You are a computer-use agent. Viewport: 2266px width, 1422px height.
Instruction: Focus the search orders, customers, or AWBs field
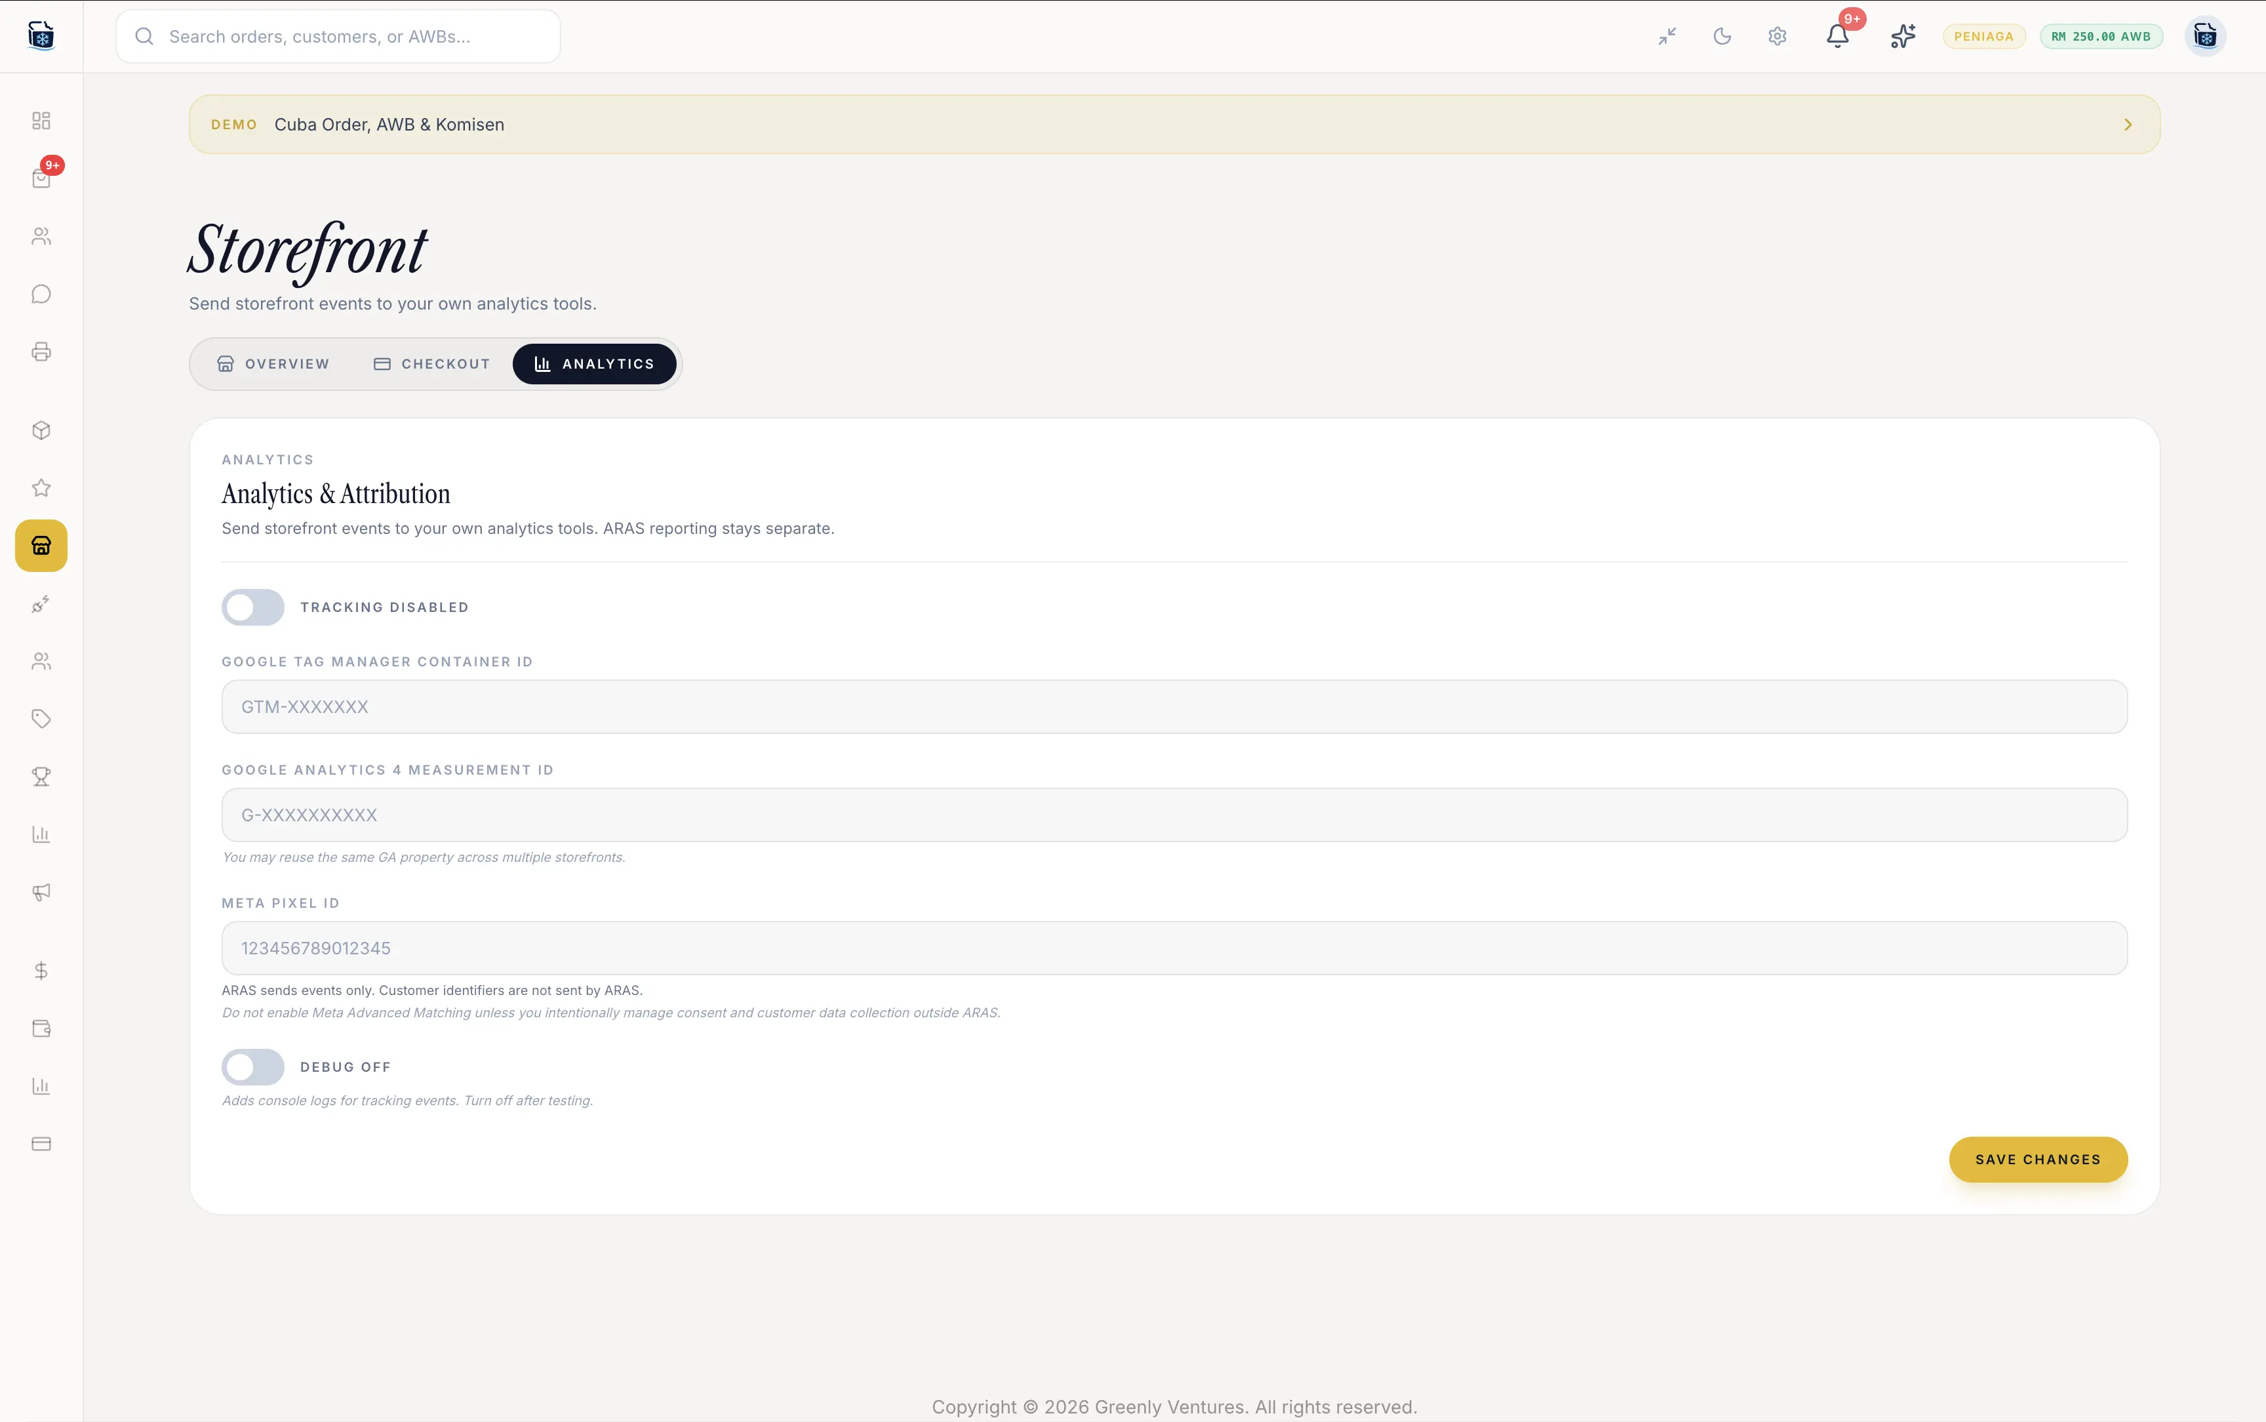(338, 37)
